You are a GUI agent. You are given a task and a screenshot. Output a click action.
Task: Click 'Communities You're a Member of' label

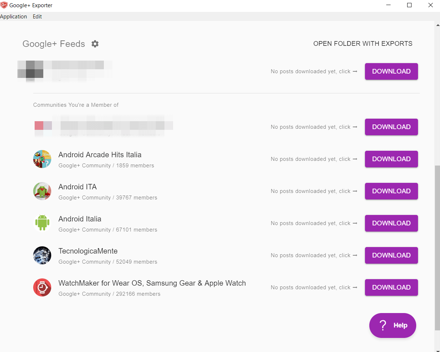click(x=76, y=105)
